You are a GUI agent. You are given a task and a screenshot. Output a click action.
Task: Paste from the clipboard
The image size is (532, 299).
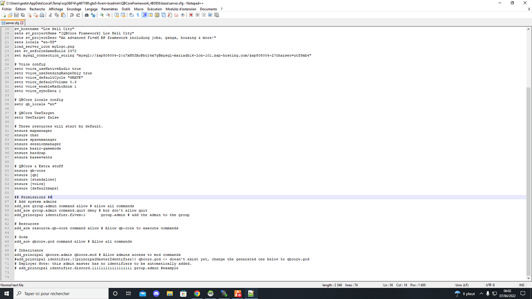coord(62,15)
